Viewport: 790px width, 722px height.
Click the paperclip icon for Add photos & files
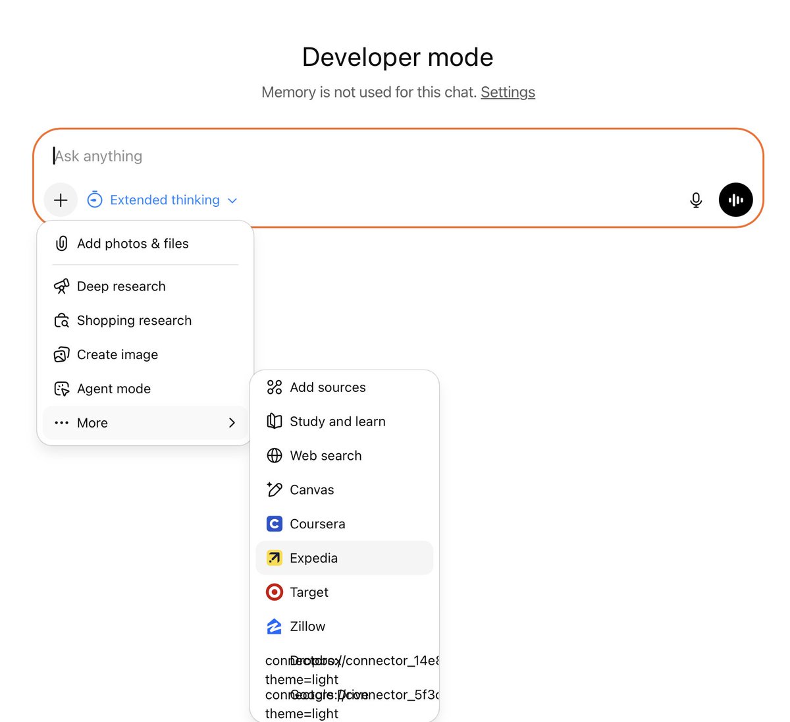coord(61,244)
